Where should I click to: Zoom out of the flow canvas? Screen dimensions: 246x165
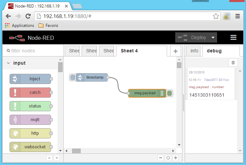pos(161,158)
